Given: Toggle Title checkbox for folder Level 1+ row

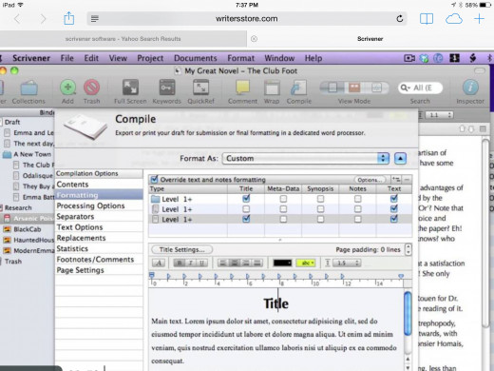Looking at the screenshot, I should pos(246,199).
